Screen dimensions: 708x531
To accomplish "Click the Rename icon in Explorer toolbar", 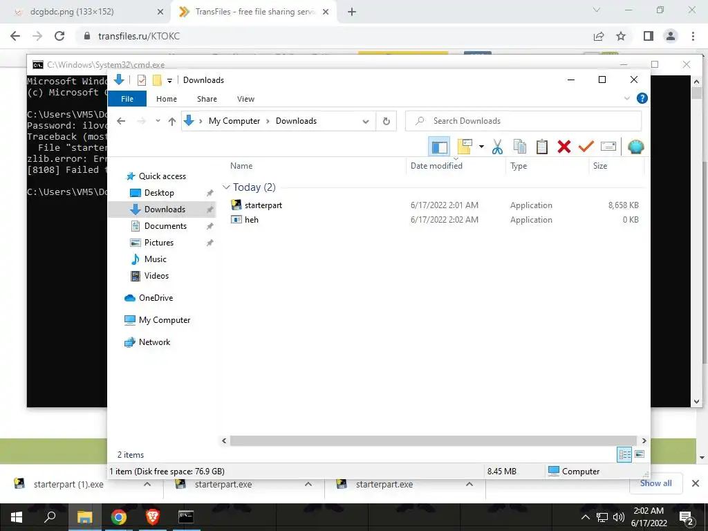I will click(608, 147).
